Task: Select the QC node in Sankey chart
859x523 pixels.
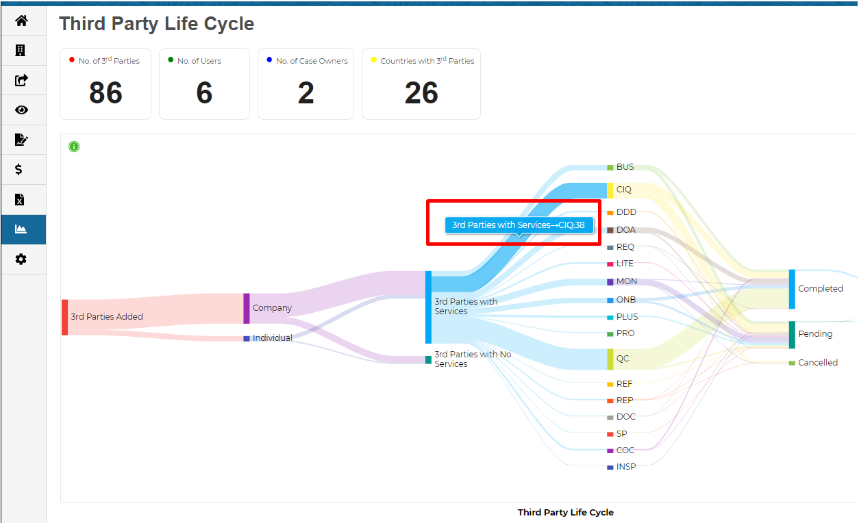Action: [610, 359]
